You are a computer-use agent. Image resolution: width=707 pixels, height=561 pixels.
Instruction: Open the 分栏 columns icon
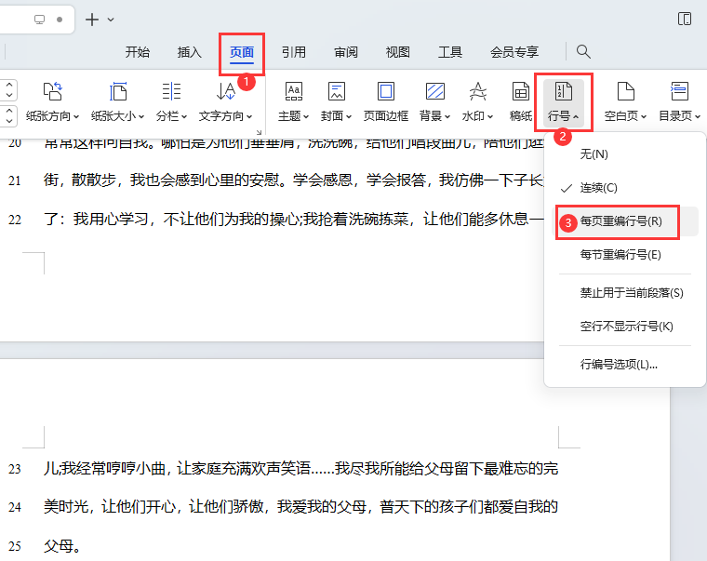click(171, 91)
